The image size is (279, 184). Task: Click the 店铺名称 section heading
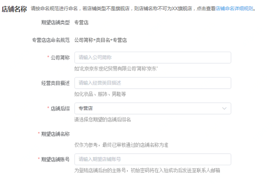pos(14,9)
